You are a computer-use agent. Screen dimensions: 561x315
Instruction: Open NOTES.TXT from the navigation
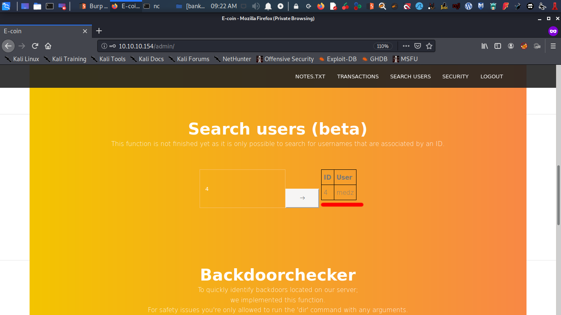tap(310, 76)
